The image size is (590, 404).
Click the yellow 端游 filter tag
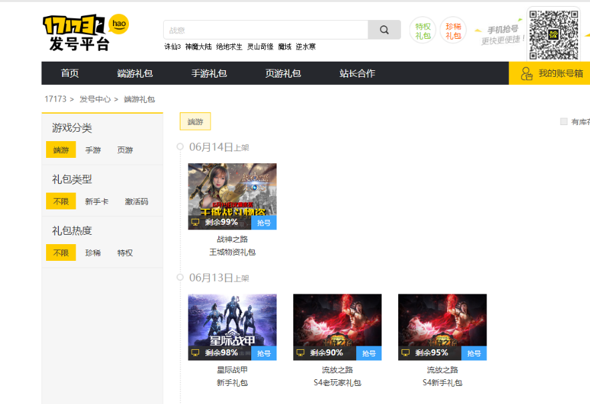[195, 121]
